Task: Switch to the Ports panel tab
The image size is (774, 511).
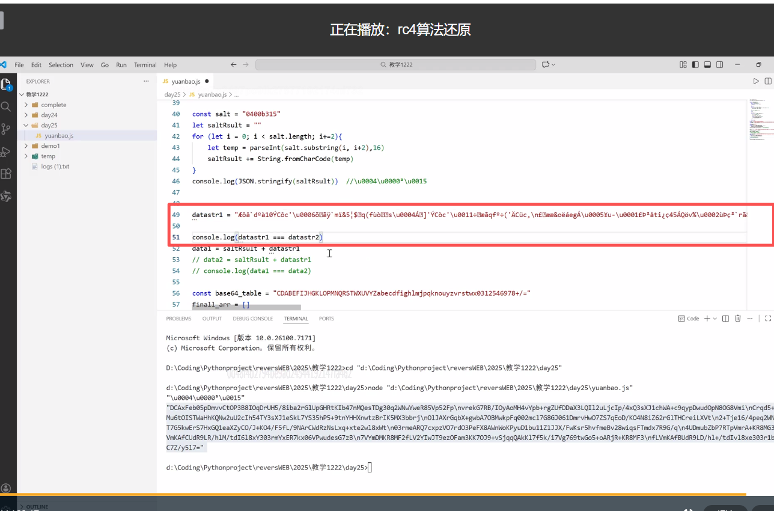Action: pos(327,319)
